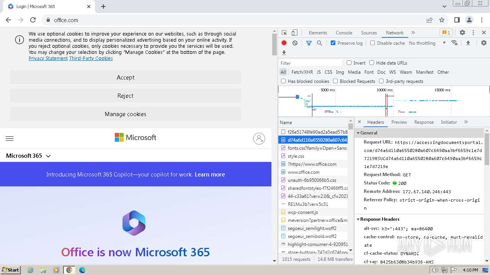Click the network timeline overview
The height and width of the screenshot is (275, 490).
[384, 101]
